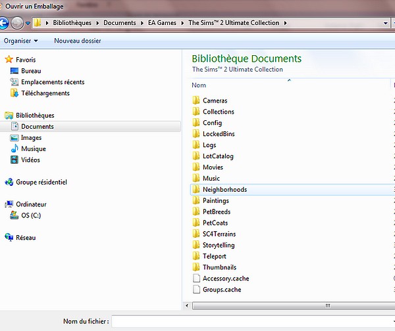Open address bar history dropdown arrow

pyautogui.click(x=385, y=23)
